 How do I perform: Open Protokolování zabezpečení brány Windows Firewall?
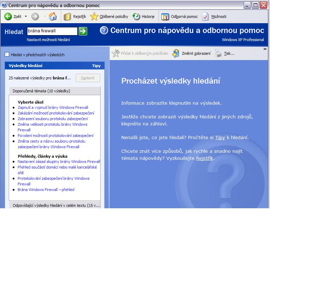point(53,181)
